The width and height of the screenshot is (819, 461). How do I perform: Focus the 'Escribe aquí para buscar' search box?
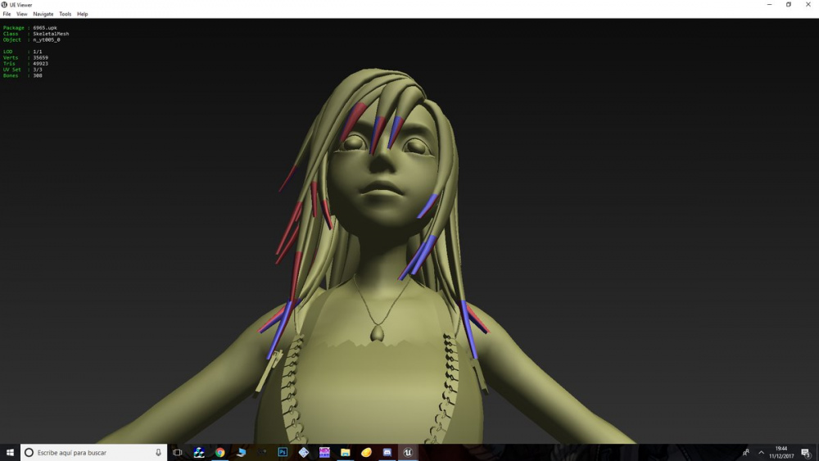click(93, 453)
